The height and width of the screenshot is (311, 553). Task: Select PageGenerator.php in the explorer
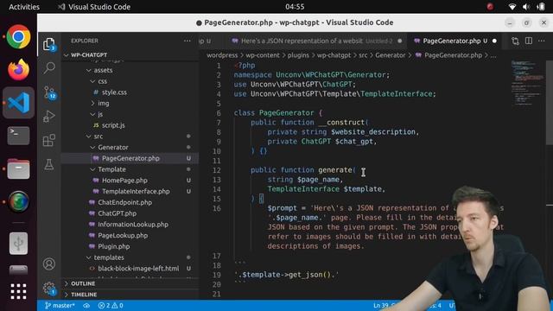[130, 158]
